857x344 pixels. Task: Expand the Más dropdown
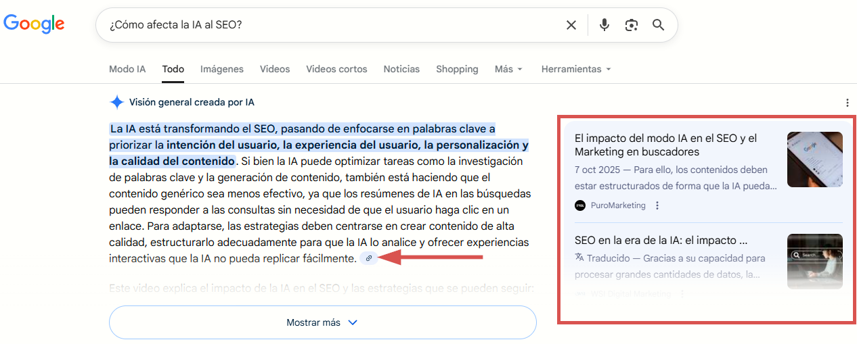(508, 69)
